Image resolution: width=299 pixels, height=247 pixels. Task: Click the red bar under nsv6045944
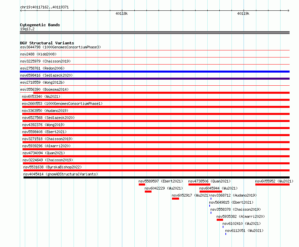coord(211,192)
